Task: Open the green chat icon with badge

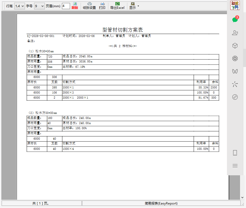Action: (x=235, y=20)
